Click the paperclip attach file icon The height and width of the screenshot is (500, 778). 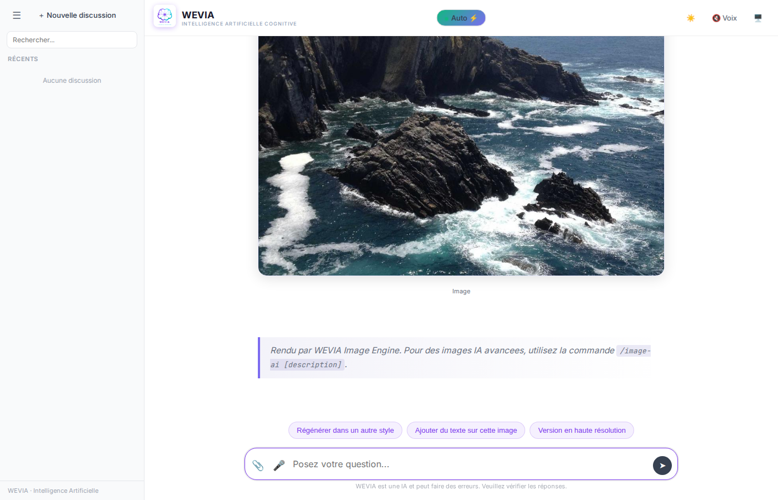pos(258,465)
